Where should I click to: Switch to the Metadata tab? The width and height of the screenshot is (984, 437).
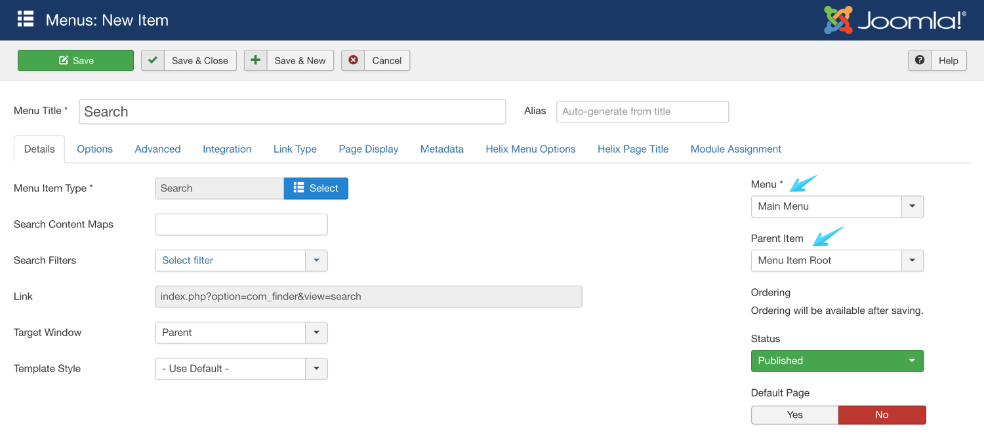(x=441, y=149)
